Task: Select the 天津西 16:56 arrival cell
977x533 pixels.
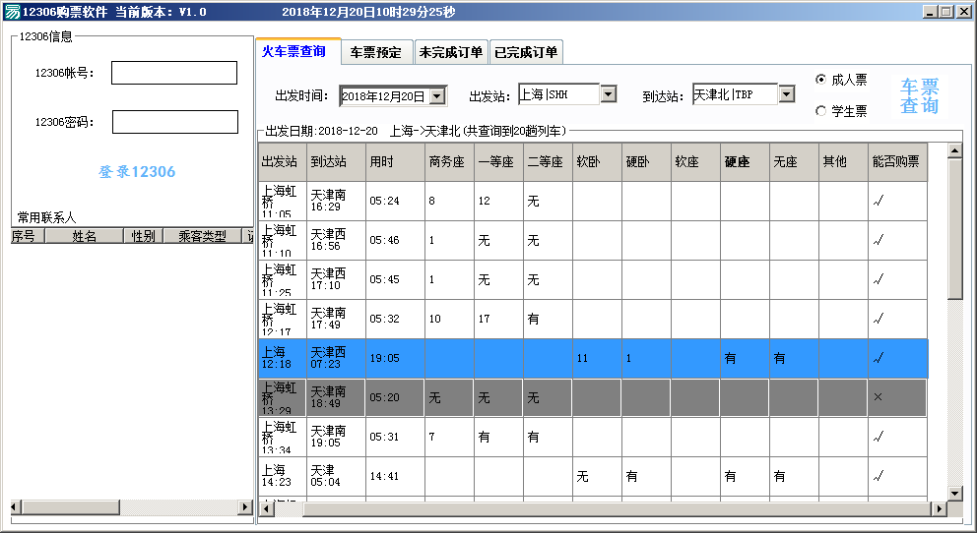Action: pyautogui.click(x=337, y=240)
